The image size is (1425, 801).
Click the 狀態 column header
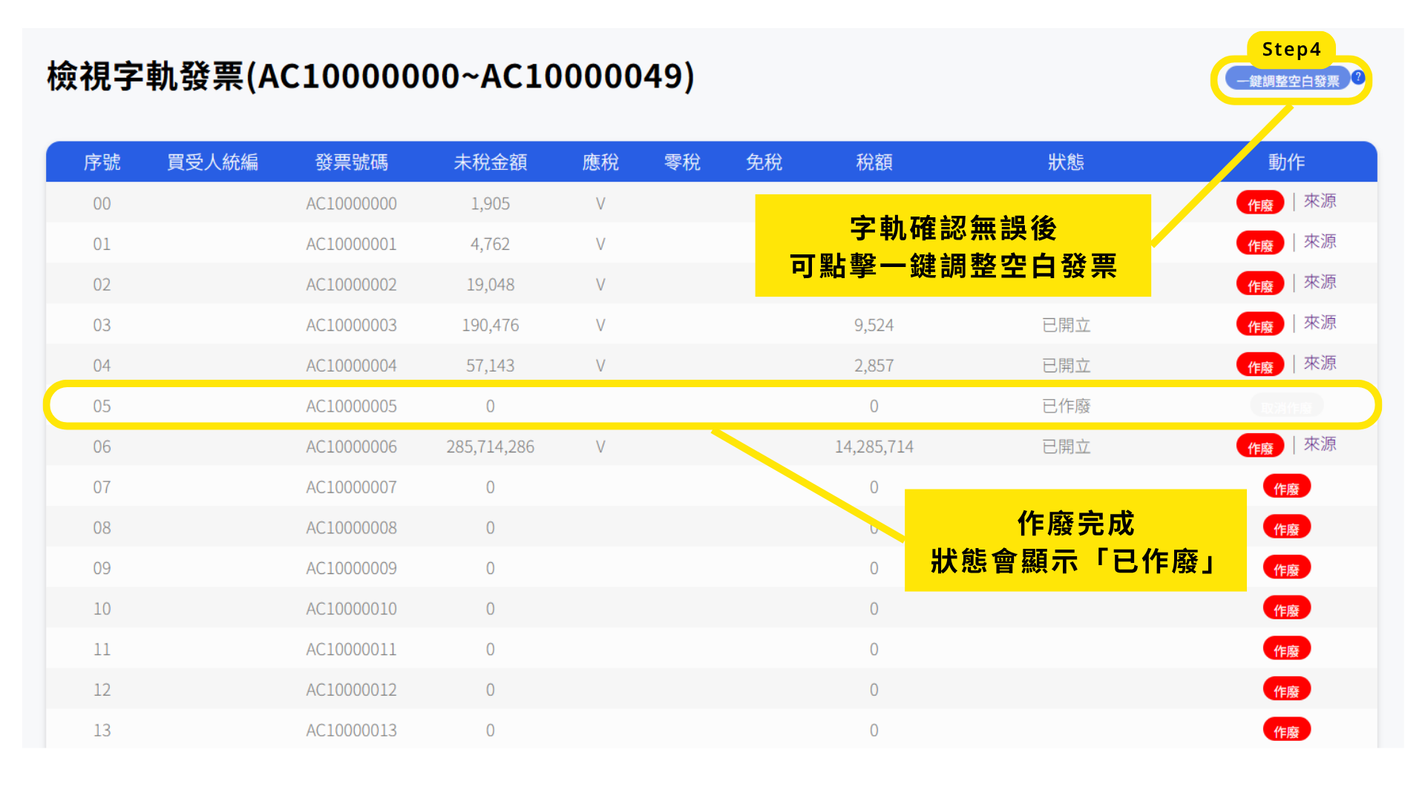click(1066, 162)
